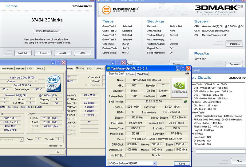
Task: Open About tab in CPU-Z Memory window
Action: coord(99,69)
